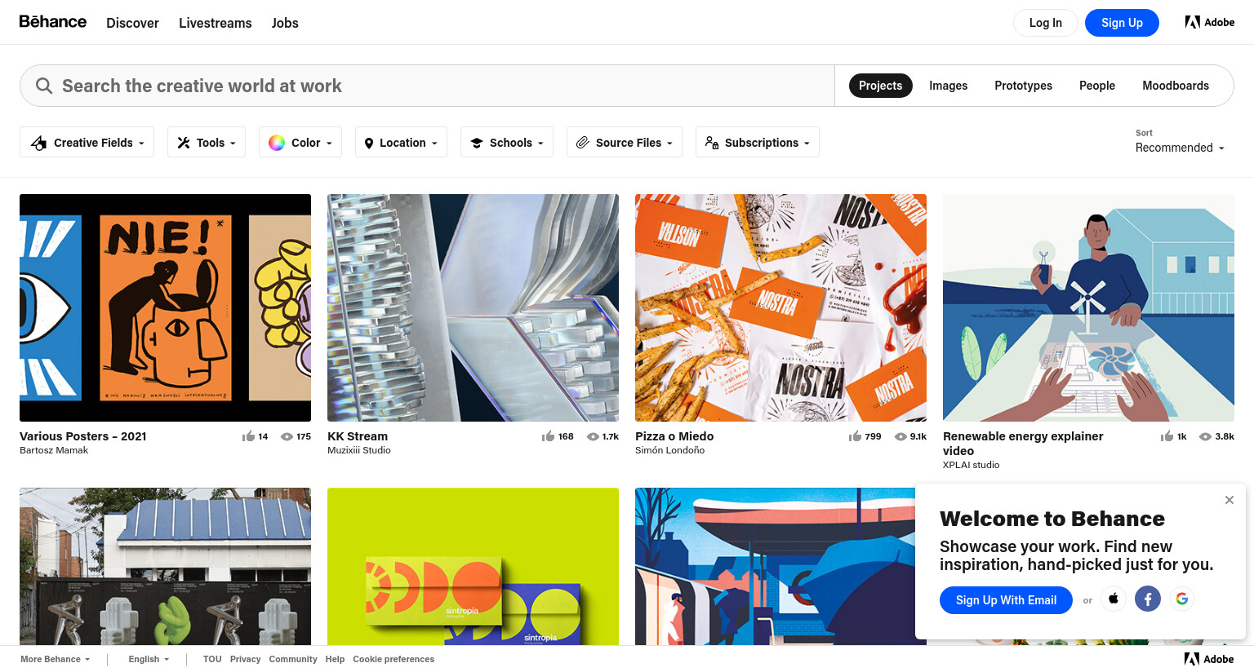Switch to the Prototypes tab
This screenshot has width=1254, height=672.
[1023, 86]
